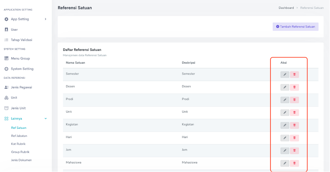Delete the Mahasiswa row with trash icon

coord(294,163)
